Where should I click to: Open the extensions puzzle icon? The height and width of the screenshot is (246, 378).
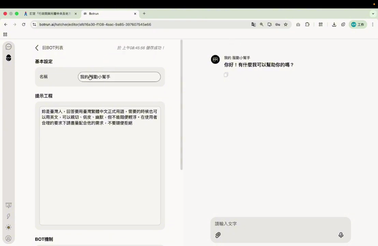pyautogui.click(x=307, y=24)
